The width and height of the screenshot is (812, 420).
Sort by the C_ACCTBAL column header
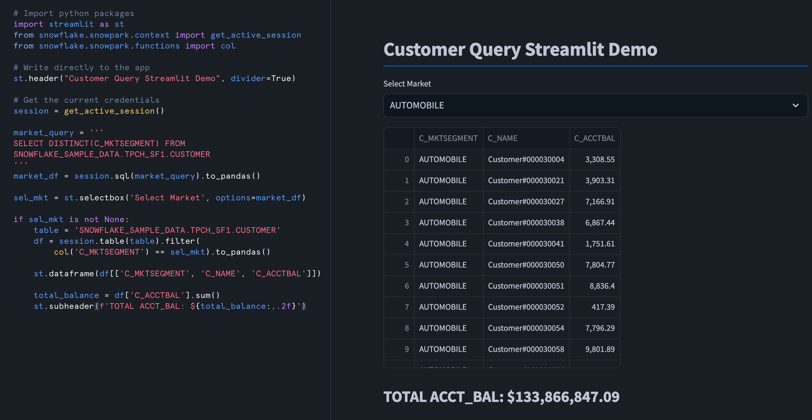point(595,138)
